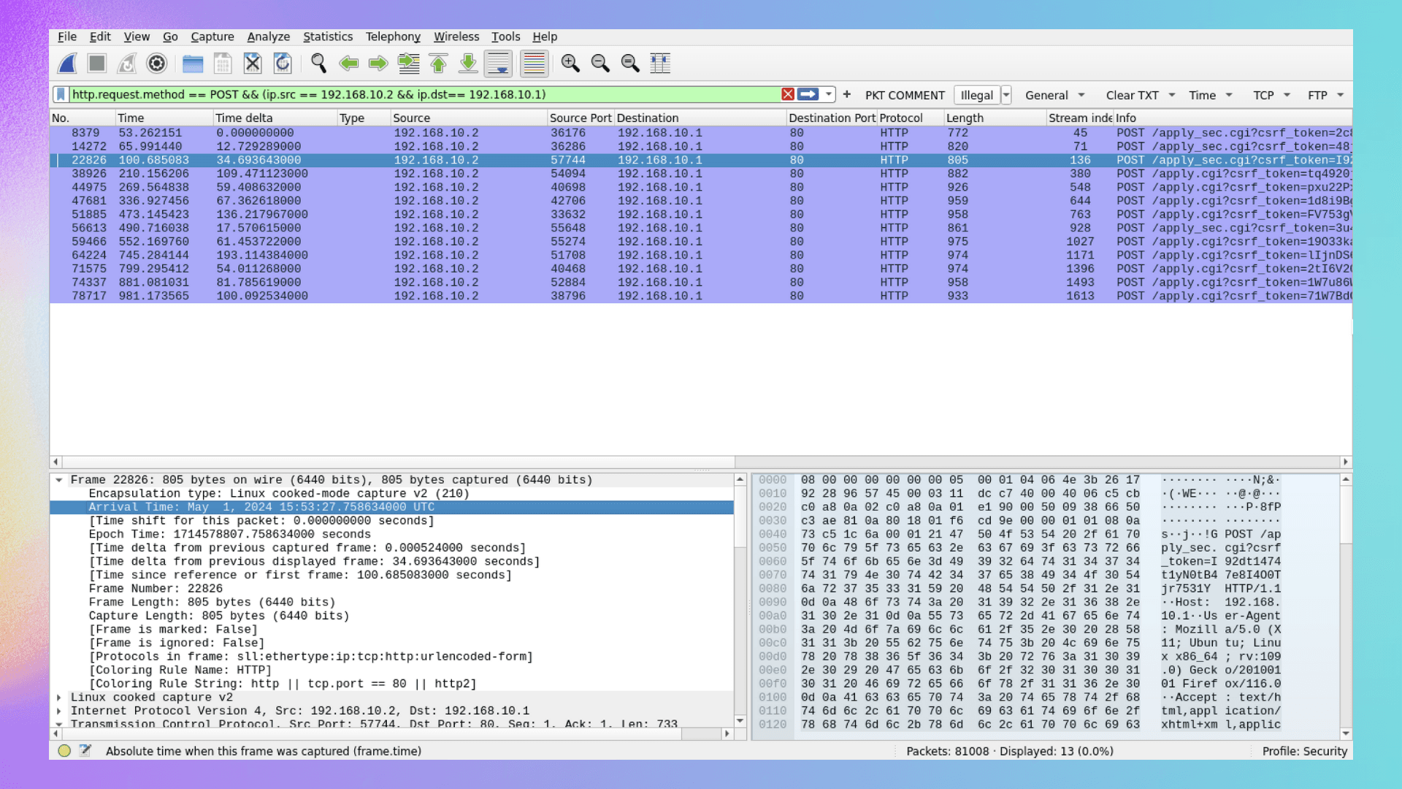Click Profile: Security in status bar

[1304, 751]
